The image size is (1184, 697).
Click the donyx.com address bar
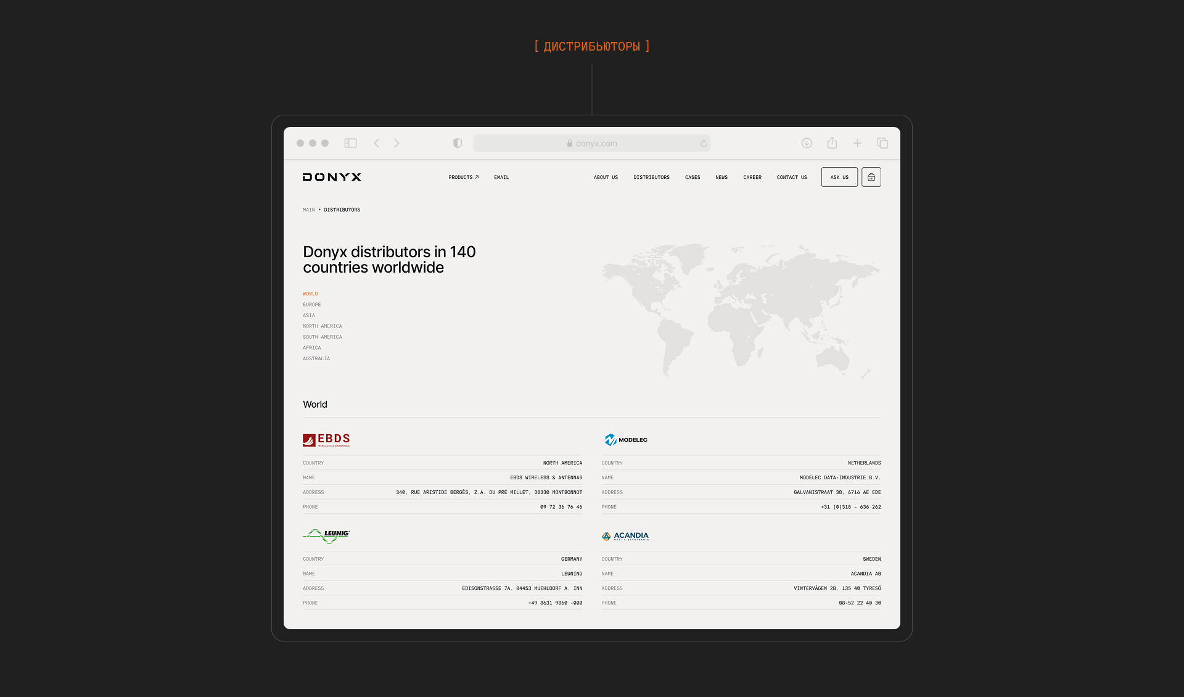pos(592,142)
